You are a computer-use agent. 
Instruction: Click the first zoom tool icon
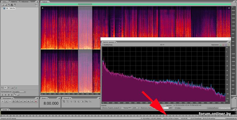point(64,101)
